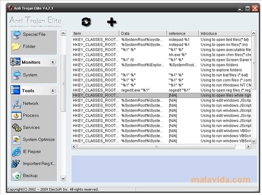Click the lower blue description panel
Screen dimensions: 262x195
(x=164, y=169)
